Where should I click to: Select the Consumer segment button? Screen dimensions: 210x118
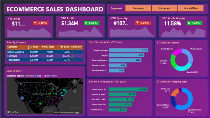click(x=138, y=8)
